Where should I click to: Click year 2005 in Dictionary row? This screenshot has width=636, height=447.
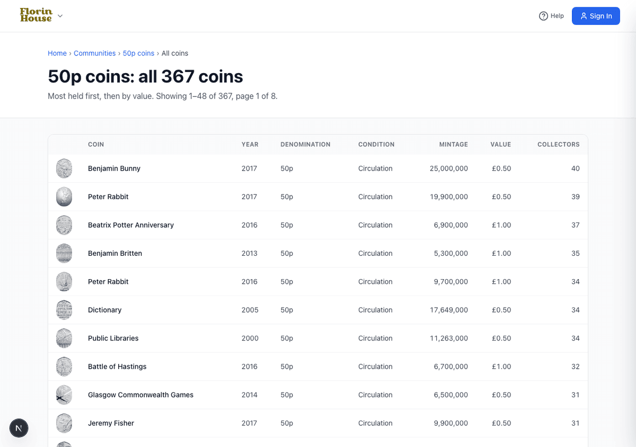[250, 310]
